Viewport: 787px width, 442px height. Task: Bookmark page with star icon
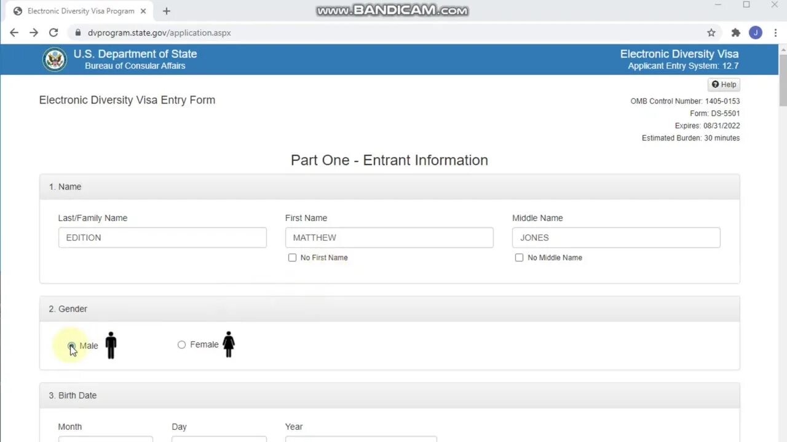pos(711,33)
